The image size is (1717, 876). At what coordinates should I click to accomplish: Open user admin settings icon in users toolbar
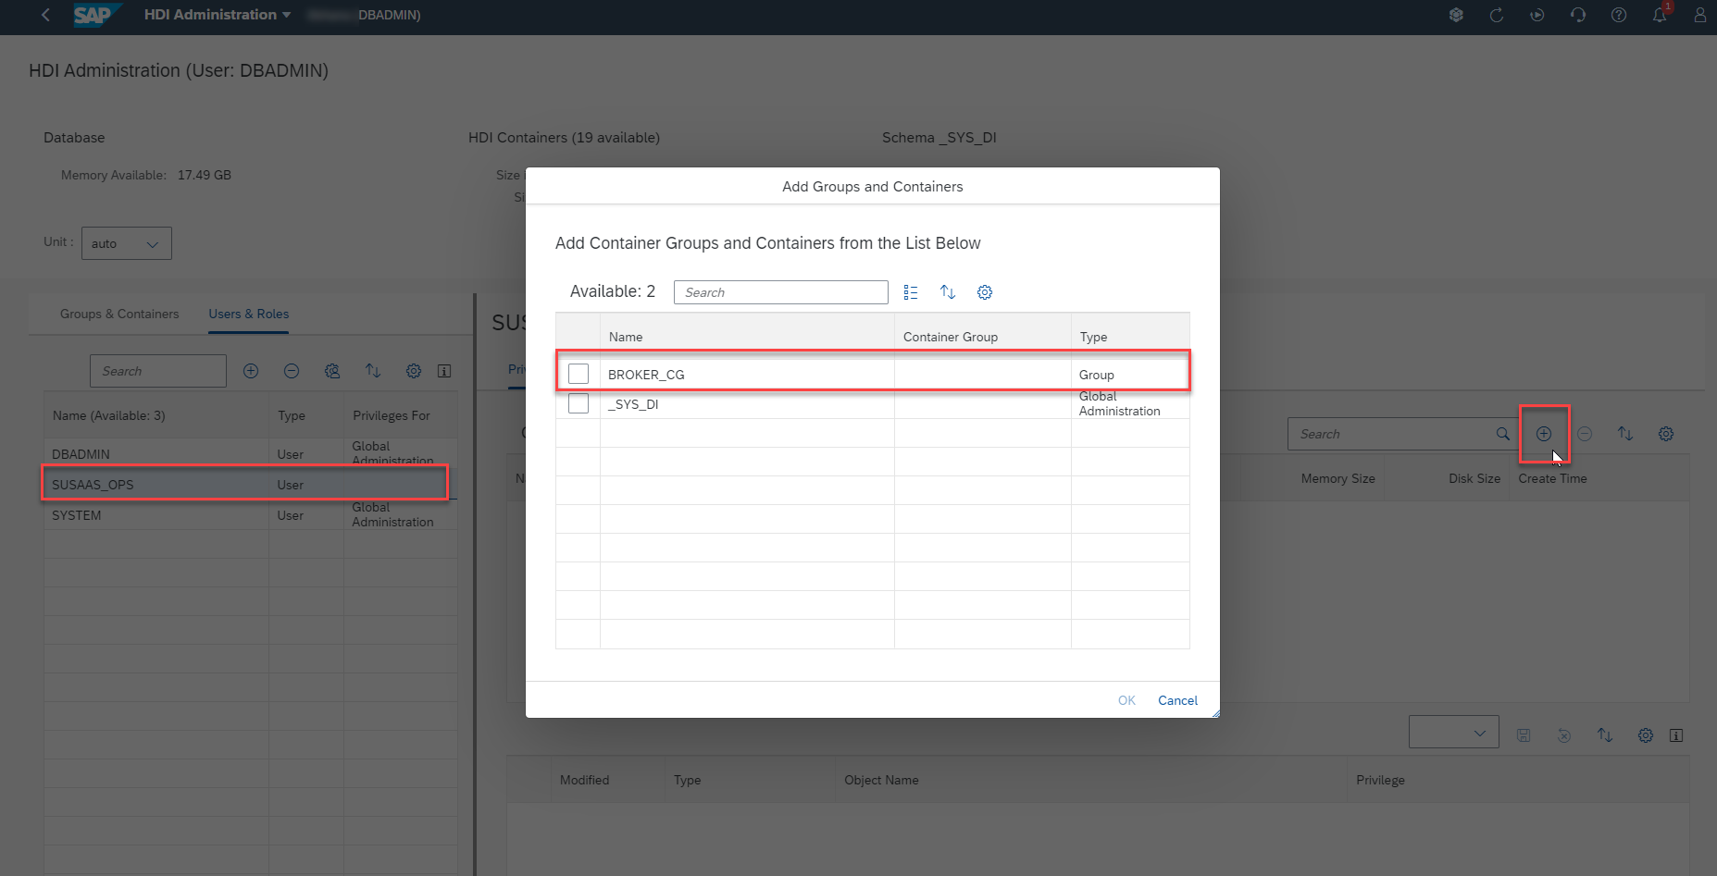[x=332, y=371]
